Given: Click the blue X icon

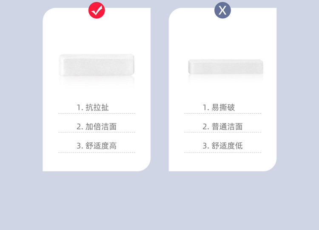Looking at the screenshot, I should (x=222, y=10).
